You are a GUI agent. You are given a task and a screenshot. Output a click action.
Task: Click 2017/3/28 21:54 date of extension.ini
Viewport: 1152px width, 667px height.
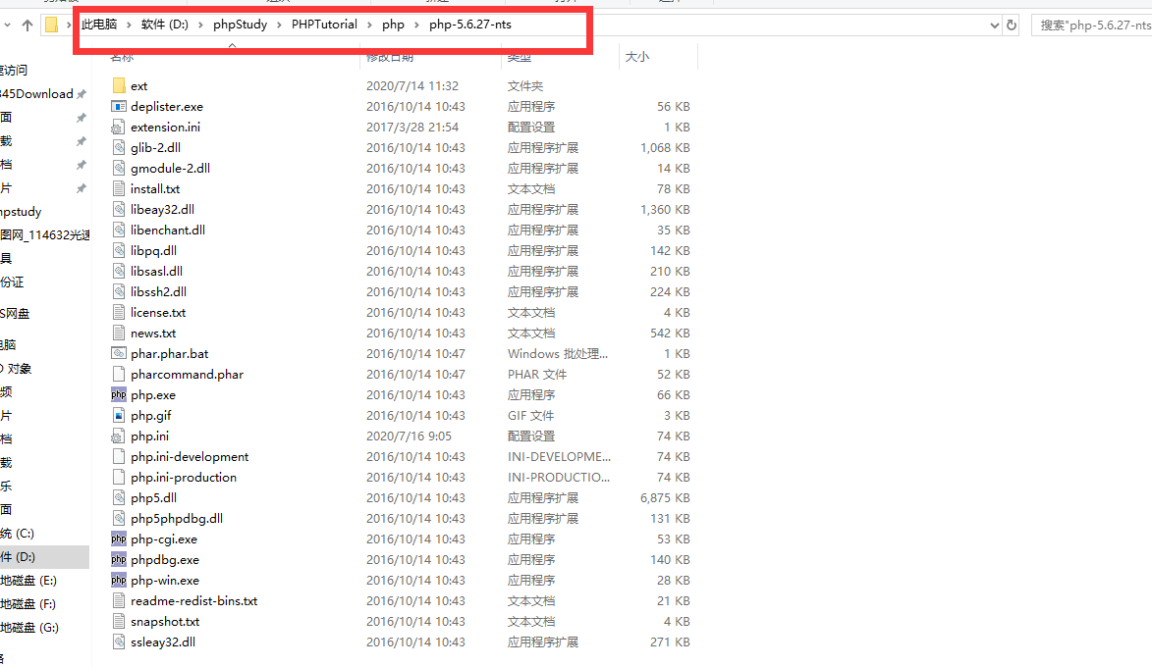pos(412,127)
